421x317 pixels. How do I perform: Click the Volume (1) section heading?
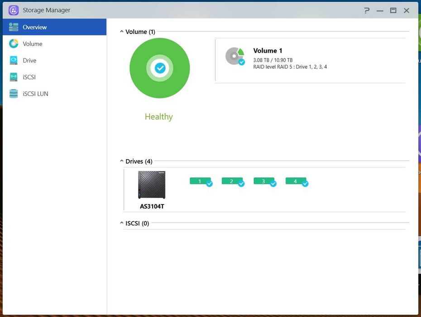point(140,32)
